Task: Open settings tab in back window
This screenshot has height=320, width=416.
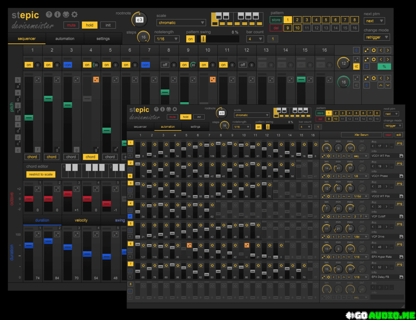Action: pyautogui.click(x=103, y=39)
